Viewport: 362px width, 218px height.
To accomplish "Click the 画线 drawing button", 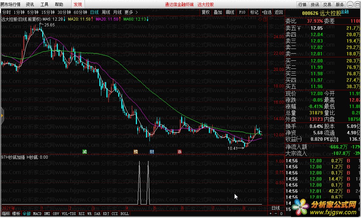I will pyautogui.click(x=230, y=12).
